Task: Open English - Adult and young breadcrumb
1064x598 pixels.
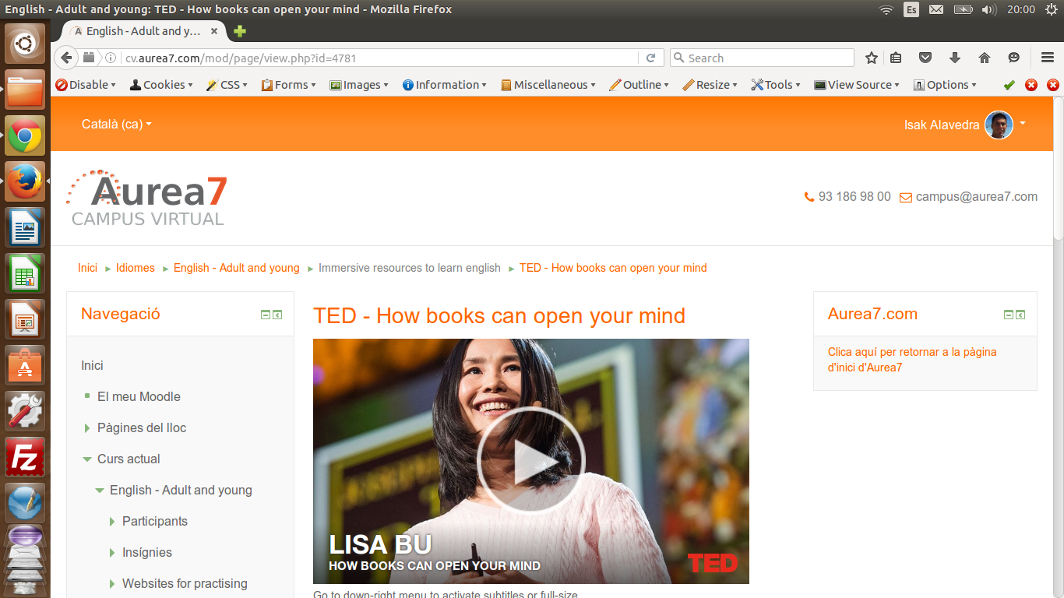Action: coord(237,268)
